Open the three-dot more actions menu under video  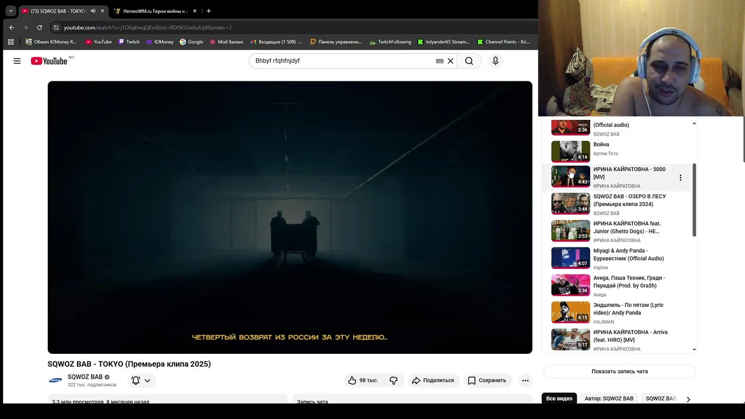525,381
